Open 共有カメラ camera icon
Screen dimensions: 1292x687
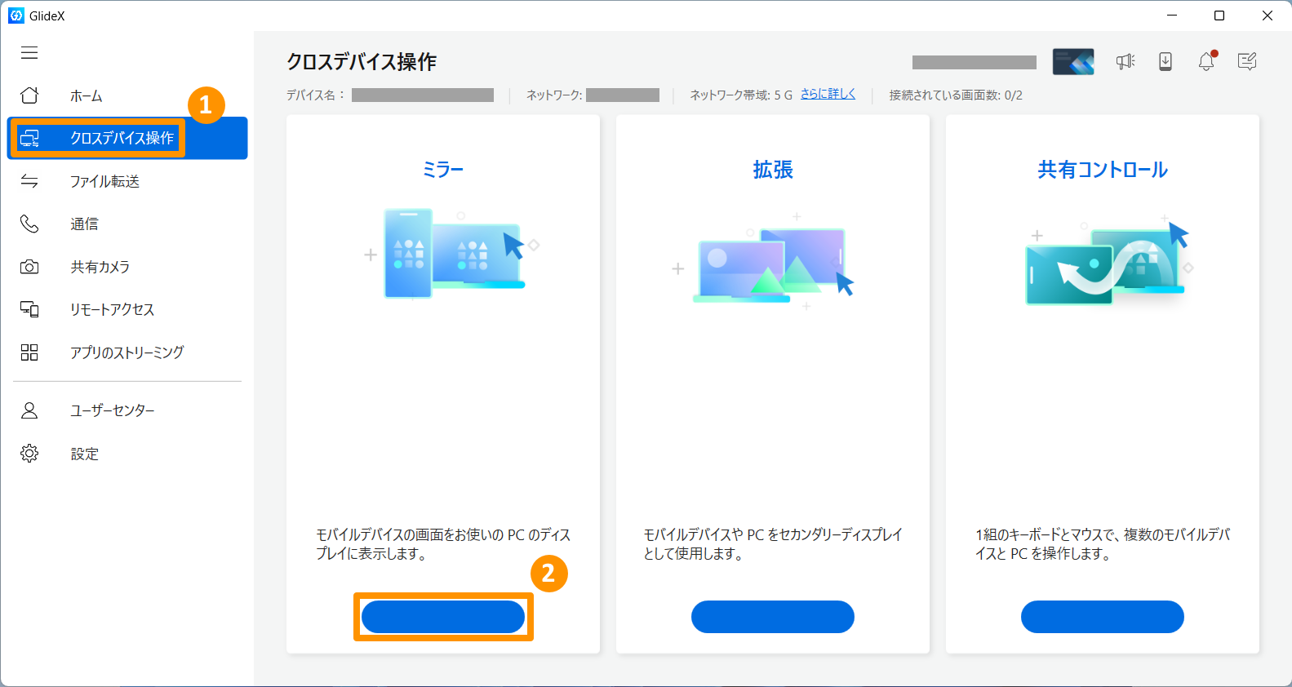(29, 267)
